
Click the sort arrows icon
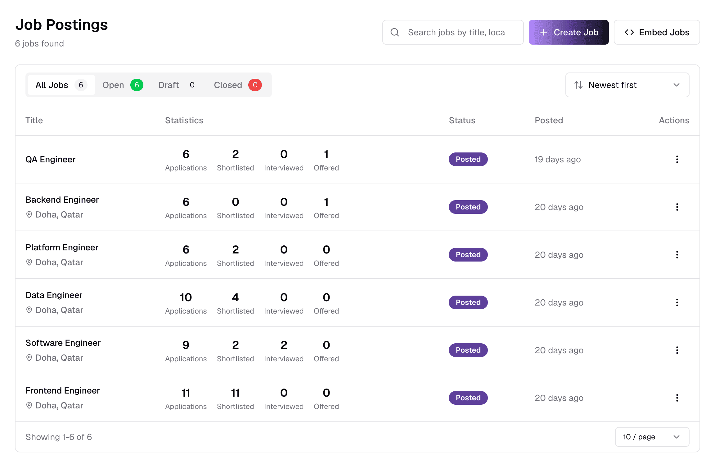click(x=578, y=85)
